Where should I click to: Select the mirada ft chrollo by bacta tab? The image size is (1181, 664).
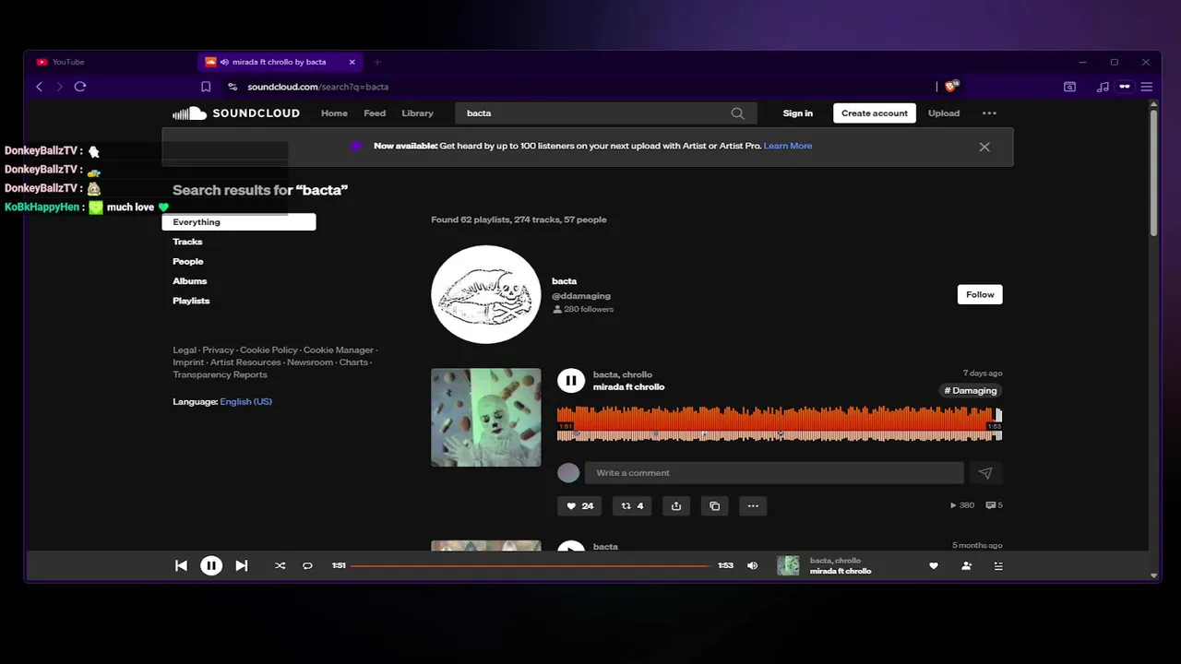[x=280, y=62]
